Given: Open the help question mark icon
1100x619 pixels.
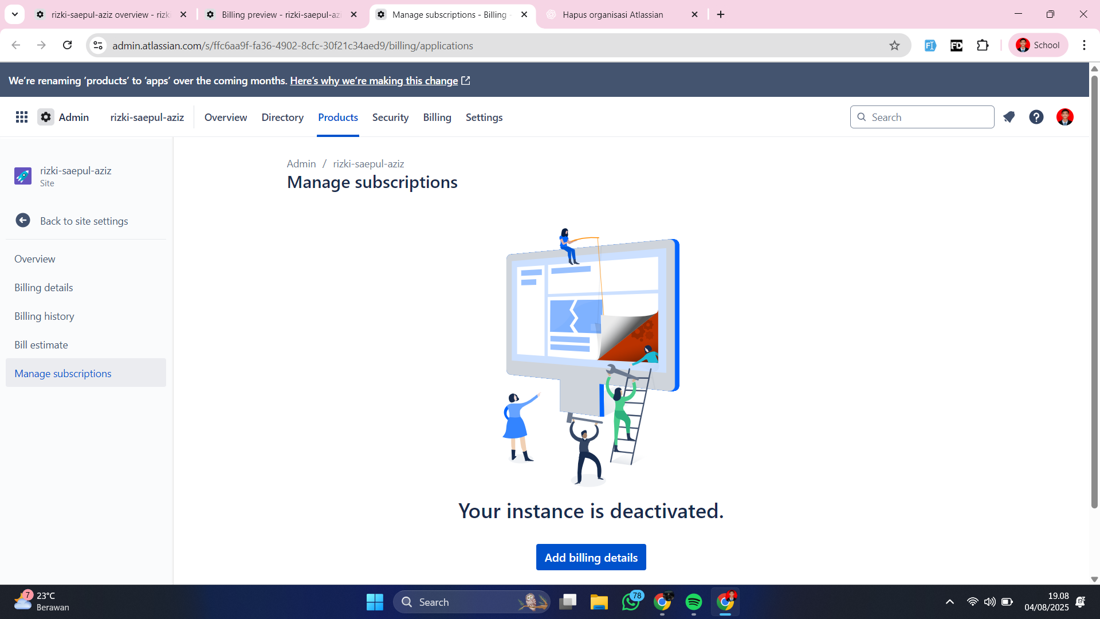Looking at the screenshot, I should (1036, 117).
